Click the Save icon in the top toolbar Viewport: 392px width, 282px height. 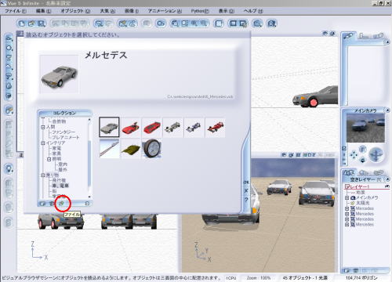click(x=41, y=23)
